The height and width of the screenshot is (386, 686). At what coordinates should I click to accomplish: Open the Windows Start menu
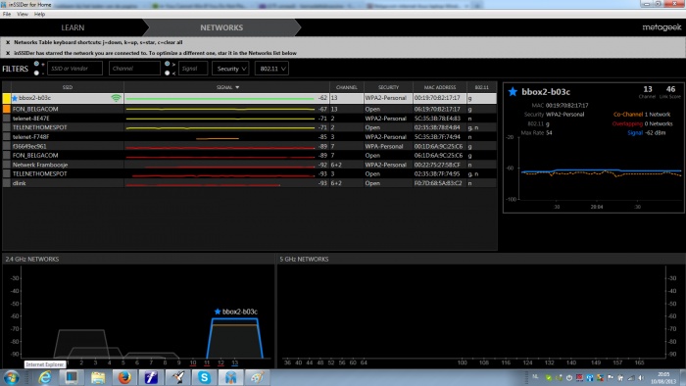11,377
